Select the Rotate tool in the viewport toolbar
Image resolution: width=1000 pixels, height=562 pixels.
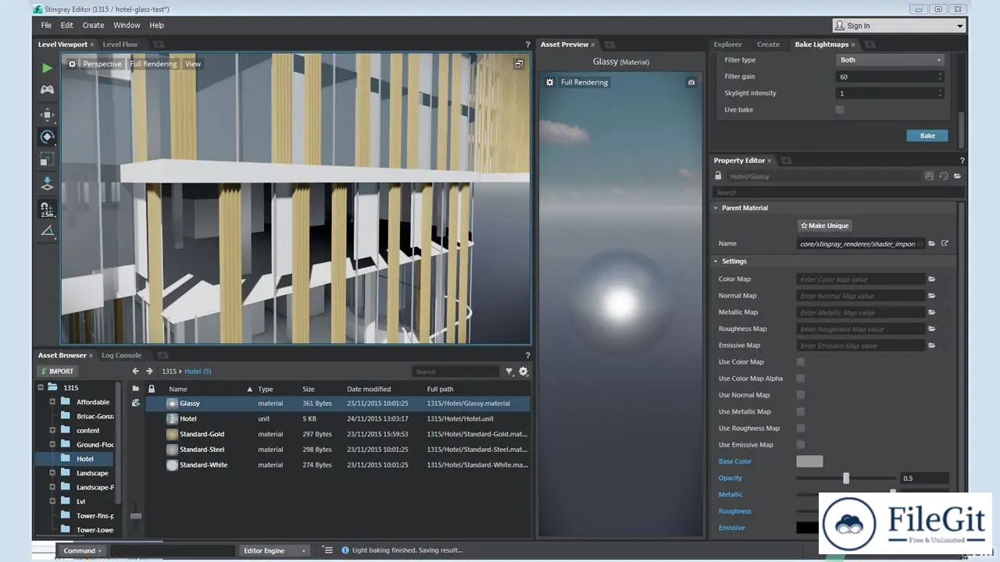[47, 137]
